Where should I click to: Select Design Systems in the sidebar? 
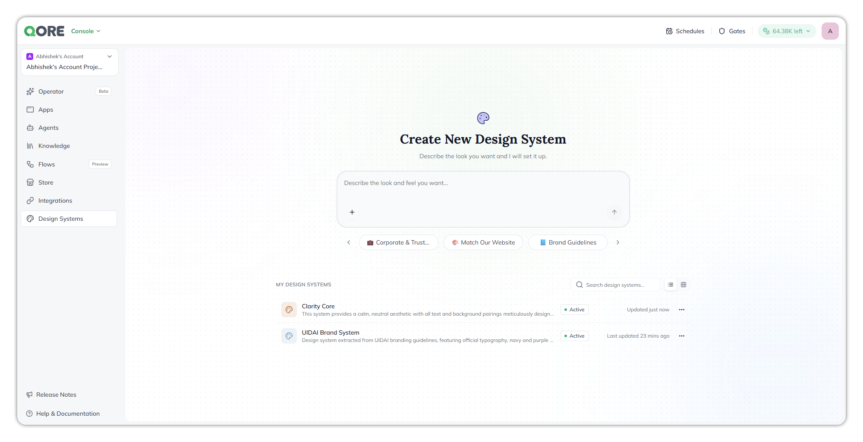point(69,219)
